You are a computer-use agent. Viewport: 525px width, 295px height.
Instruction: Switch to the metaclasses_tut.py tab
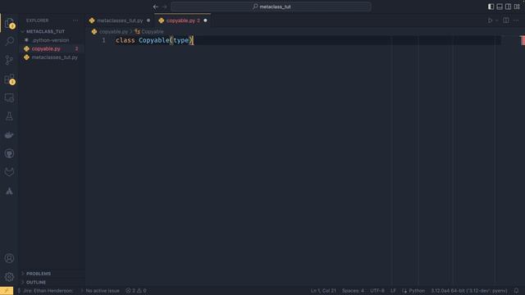tap(120, 20)
